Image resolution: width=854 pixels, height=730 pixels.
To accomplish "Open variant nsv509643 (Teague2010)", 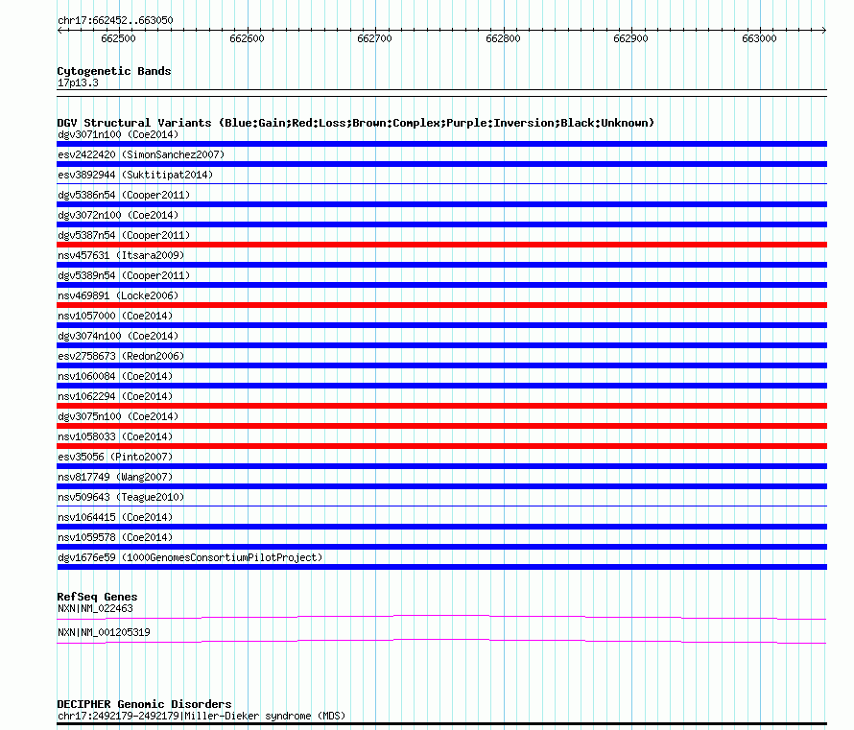I will [121, 497].
